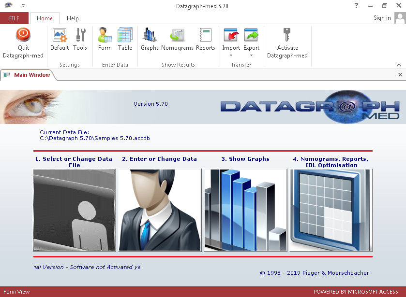Click the Activate Datagraph-med key icon

pos(287,35)
